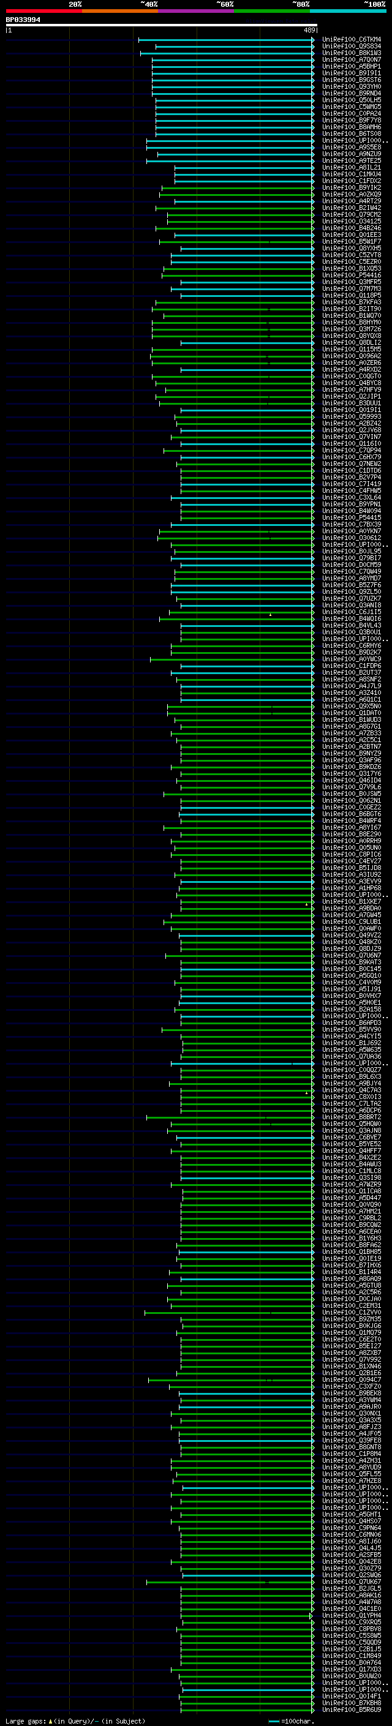Select the UniRef100_A9S5E8 label
The height and width of the screenshot is (1726, 392).
coord(351,148)
